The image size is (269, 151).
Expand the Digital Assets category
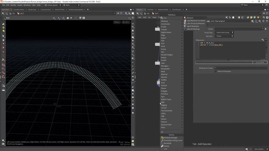[171, 32]
